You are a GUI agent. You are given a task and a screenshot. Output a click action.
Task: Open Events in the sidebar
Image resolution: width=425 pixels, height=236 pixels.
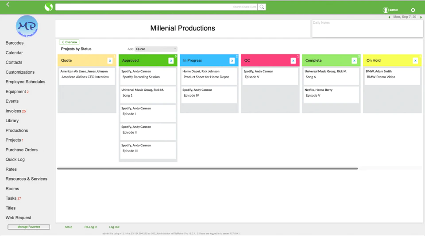[x=12, y=101]
